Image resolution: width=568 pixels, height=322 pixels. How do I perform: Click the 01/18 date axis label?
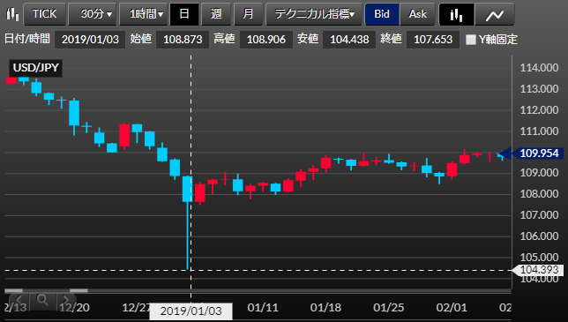click(325, 308)
